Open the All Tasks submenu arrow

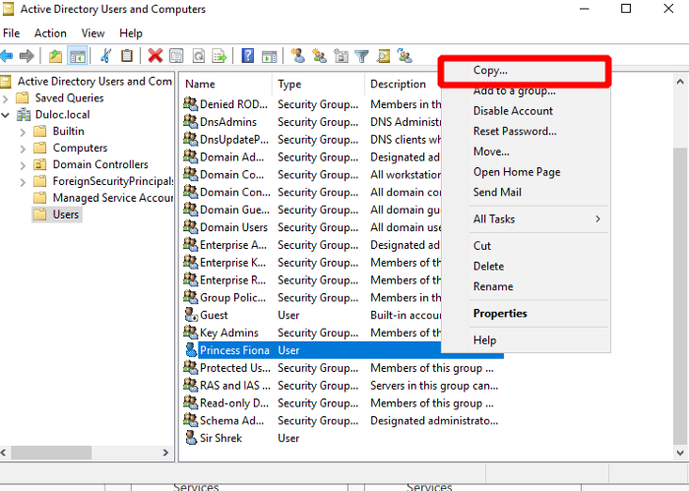(x=597, y=218)
